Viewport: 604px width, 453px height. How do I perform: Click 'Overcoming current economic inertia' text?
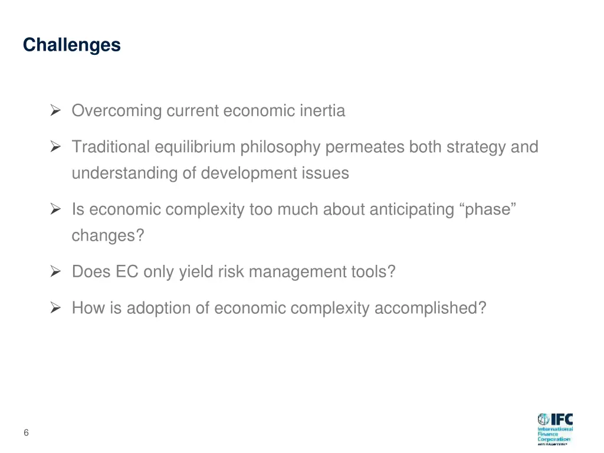point(208,111)
